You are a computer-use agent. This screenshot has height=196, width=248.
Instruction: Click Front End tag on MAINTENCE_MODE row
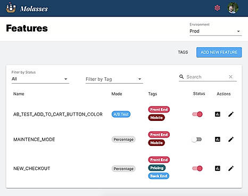click(159, 135)
